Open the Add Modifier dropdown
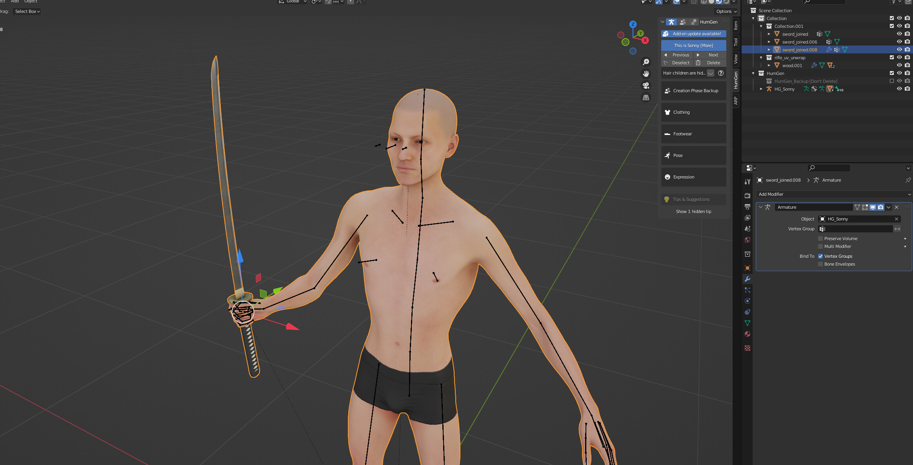This screenshot has height=465, width=913. pyautogui.click(x=834, y=194)
